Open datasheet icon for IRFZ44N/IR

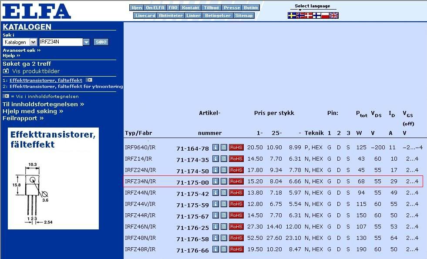224,192
